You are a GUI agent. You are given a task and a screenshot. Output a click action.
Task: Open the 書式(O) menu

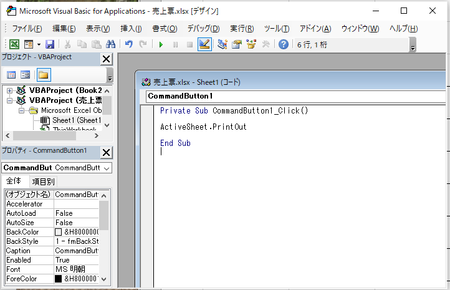tap(165, 29)
